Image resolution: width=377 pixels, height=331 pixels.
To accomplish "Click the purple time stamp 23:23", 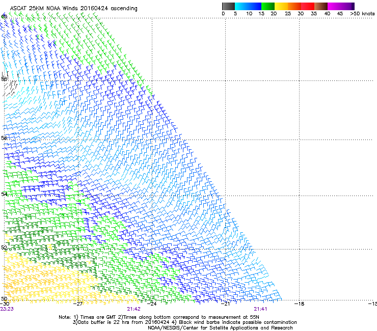I will [7, 309].
